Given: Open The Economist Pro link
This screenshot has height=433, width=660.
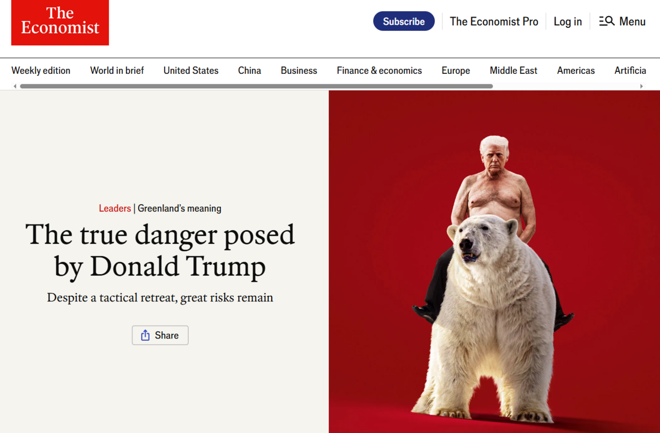Looking at the screenshot, I should [494, 21].
